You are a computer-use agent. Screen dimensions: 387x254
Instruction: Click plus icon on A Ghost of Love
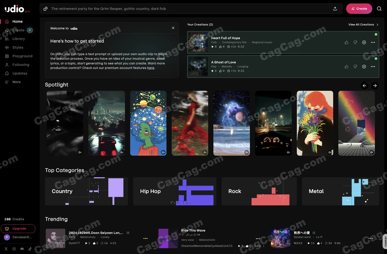tap(364, 67)
